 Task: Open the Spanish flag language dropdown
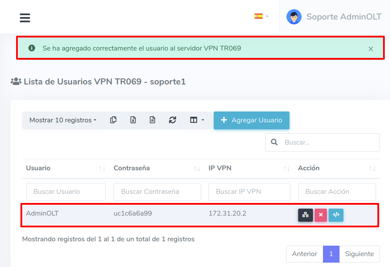pos(261,17)
